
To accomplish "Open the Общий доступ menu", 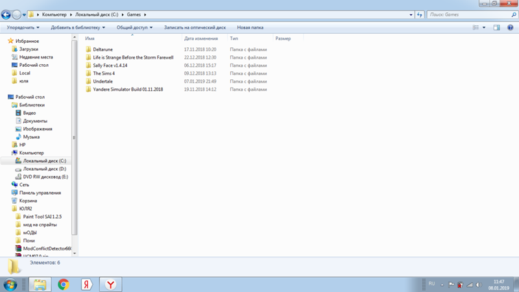I will tap(134, 27).
